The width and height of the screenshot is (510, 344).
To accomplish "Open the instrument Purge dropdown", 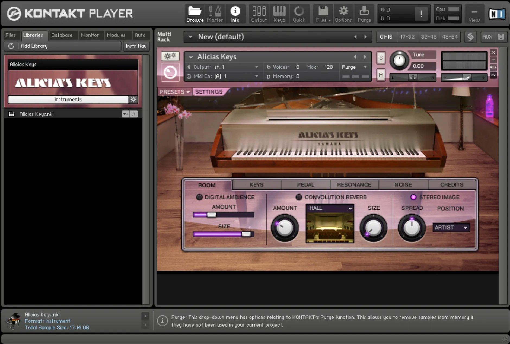I will tap(354, 67).
